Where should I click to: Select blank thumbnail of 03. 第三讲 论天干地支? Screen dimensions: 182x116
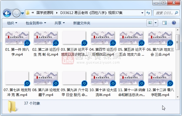pos(74,38)
